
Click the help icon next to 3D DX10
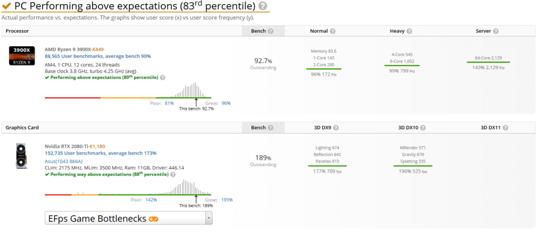coord(422,128)
